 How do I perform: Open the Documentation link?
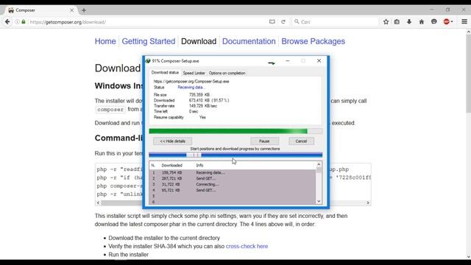249,41
